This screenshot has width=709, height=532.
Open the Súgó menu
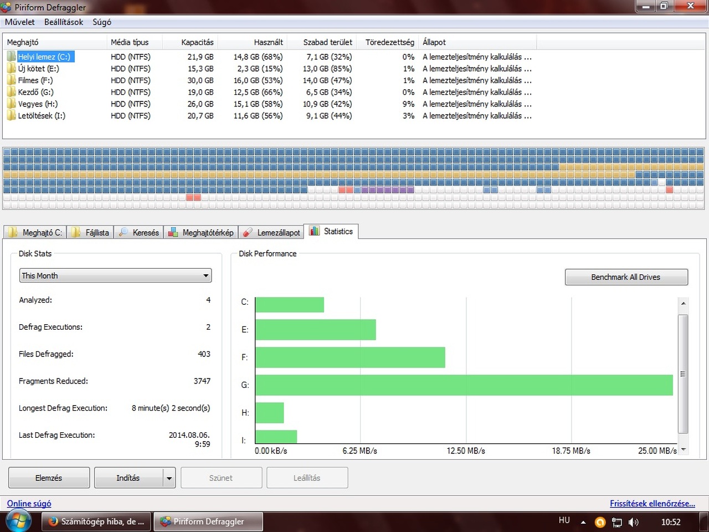102,22
